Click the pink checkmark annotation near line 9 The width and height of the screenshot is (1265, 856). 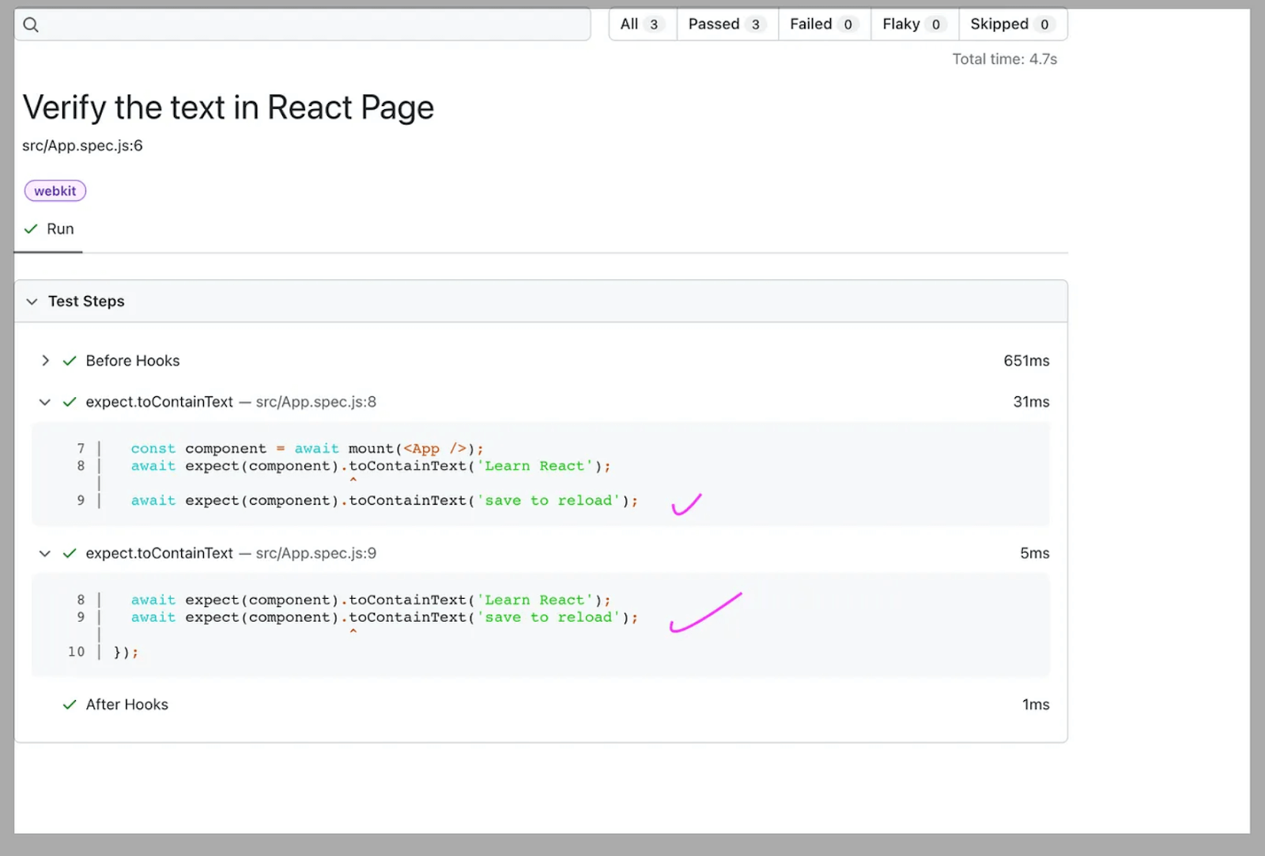(x=686, y=504)
